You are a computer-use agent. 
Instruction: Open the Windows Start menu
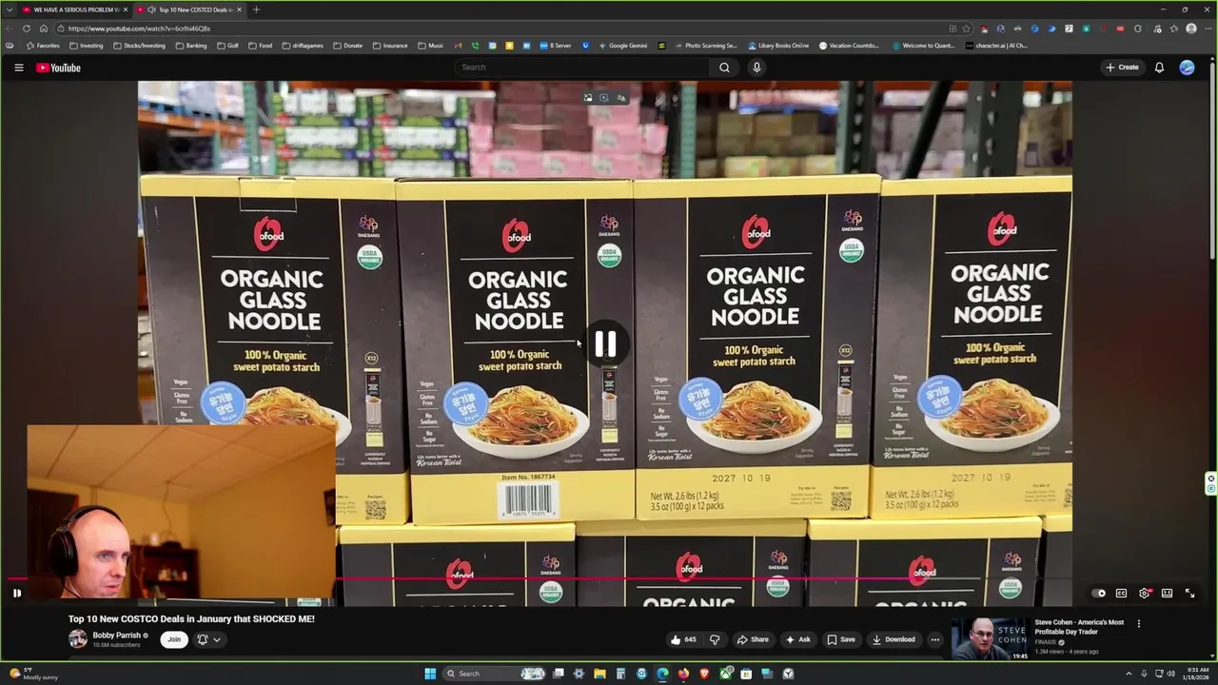tap(430, 674)
